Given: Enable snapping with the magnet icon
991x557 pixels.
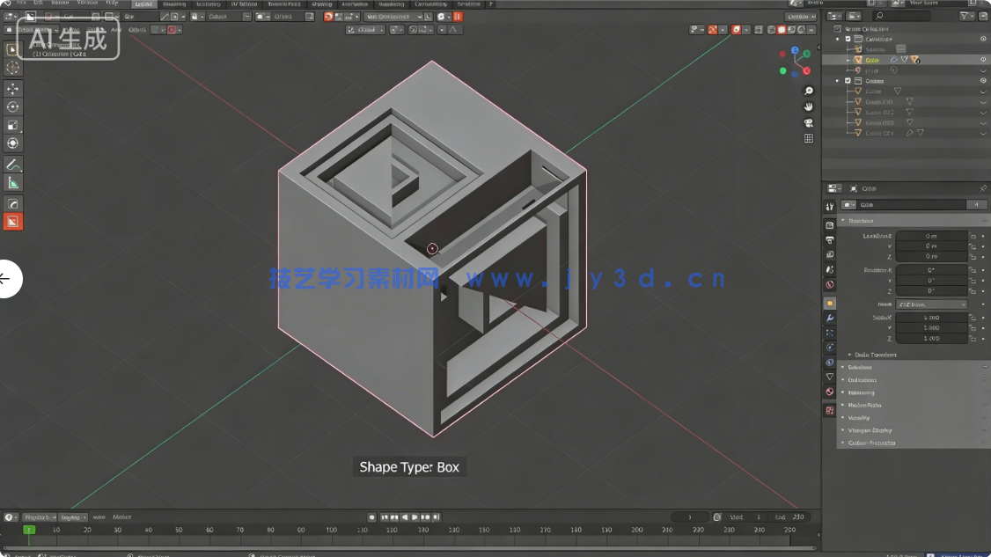Looking at the screenshot, I should click(x=413, y=30).
